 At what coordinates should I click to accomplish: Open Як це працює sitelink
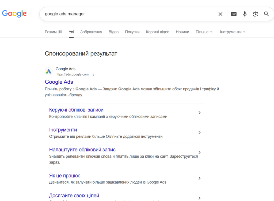tap(65, 176)
